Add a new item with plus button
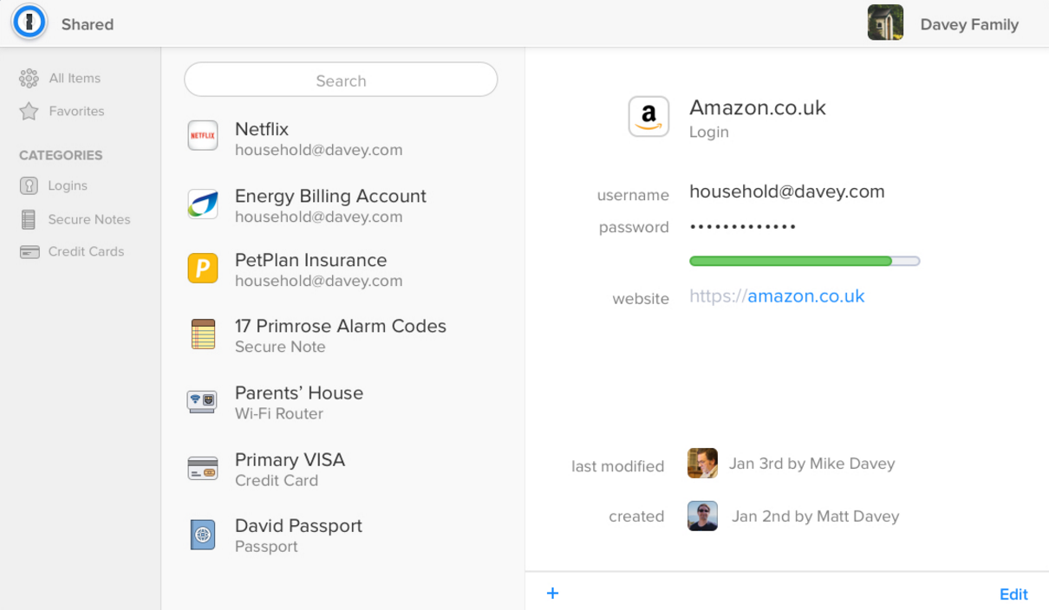This screenshot has width=1049, height=610. tap(552, 594)
